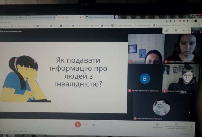The width and height of the screenshot is (202, 137).
Task: Close the Gmail tab
Action: click(x=26, y=18)
